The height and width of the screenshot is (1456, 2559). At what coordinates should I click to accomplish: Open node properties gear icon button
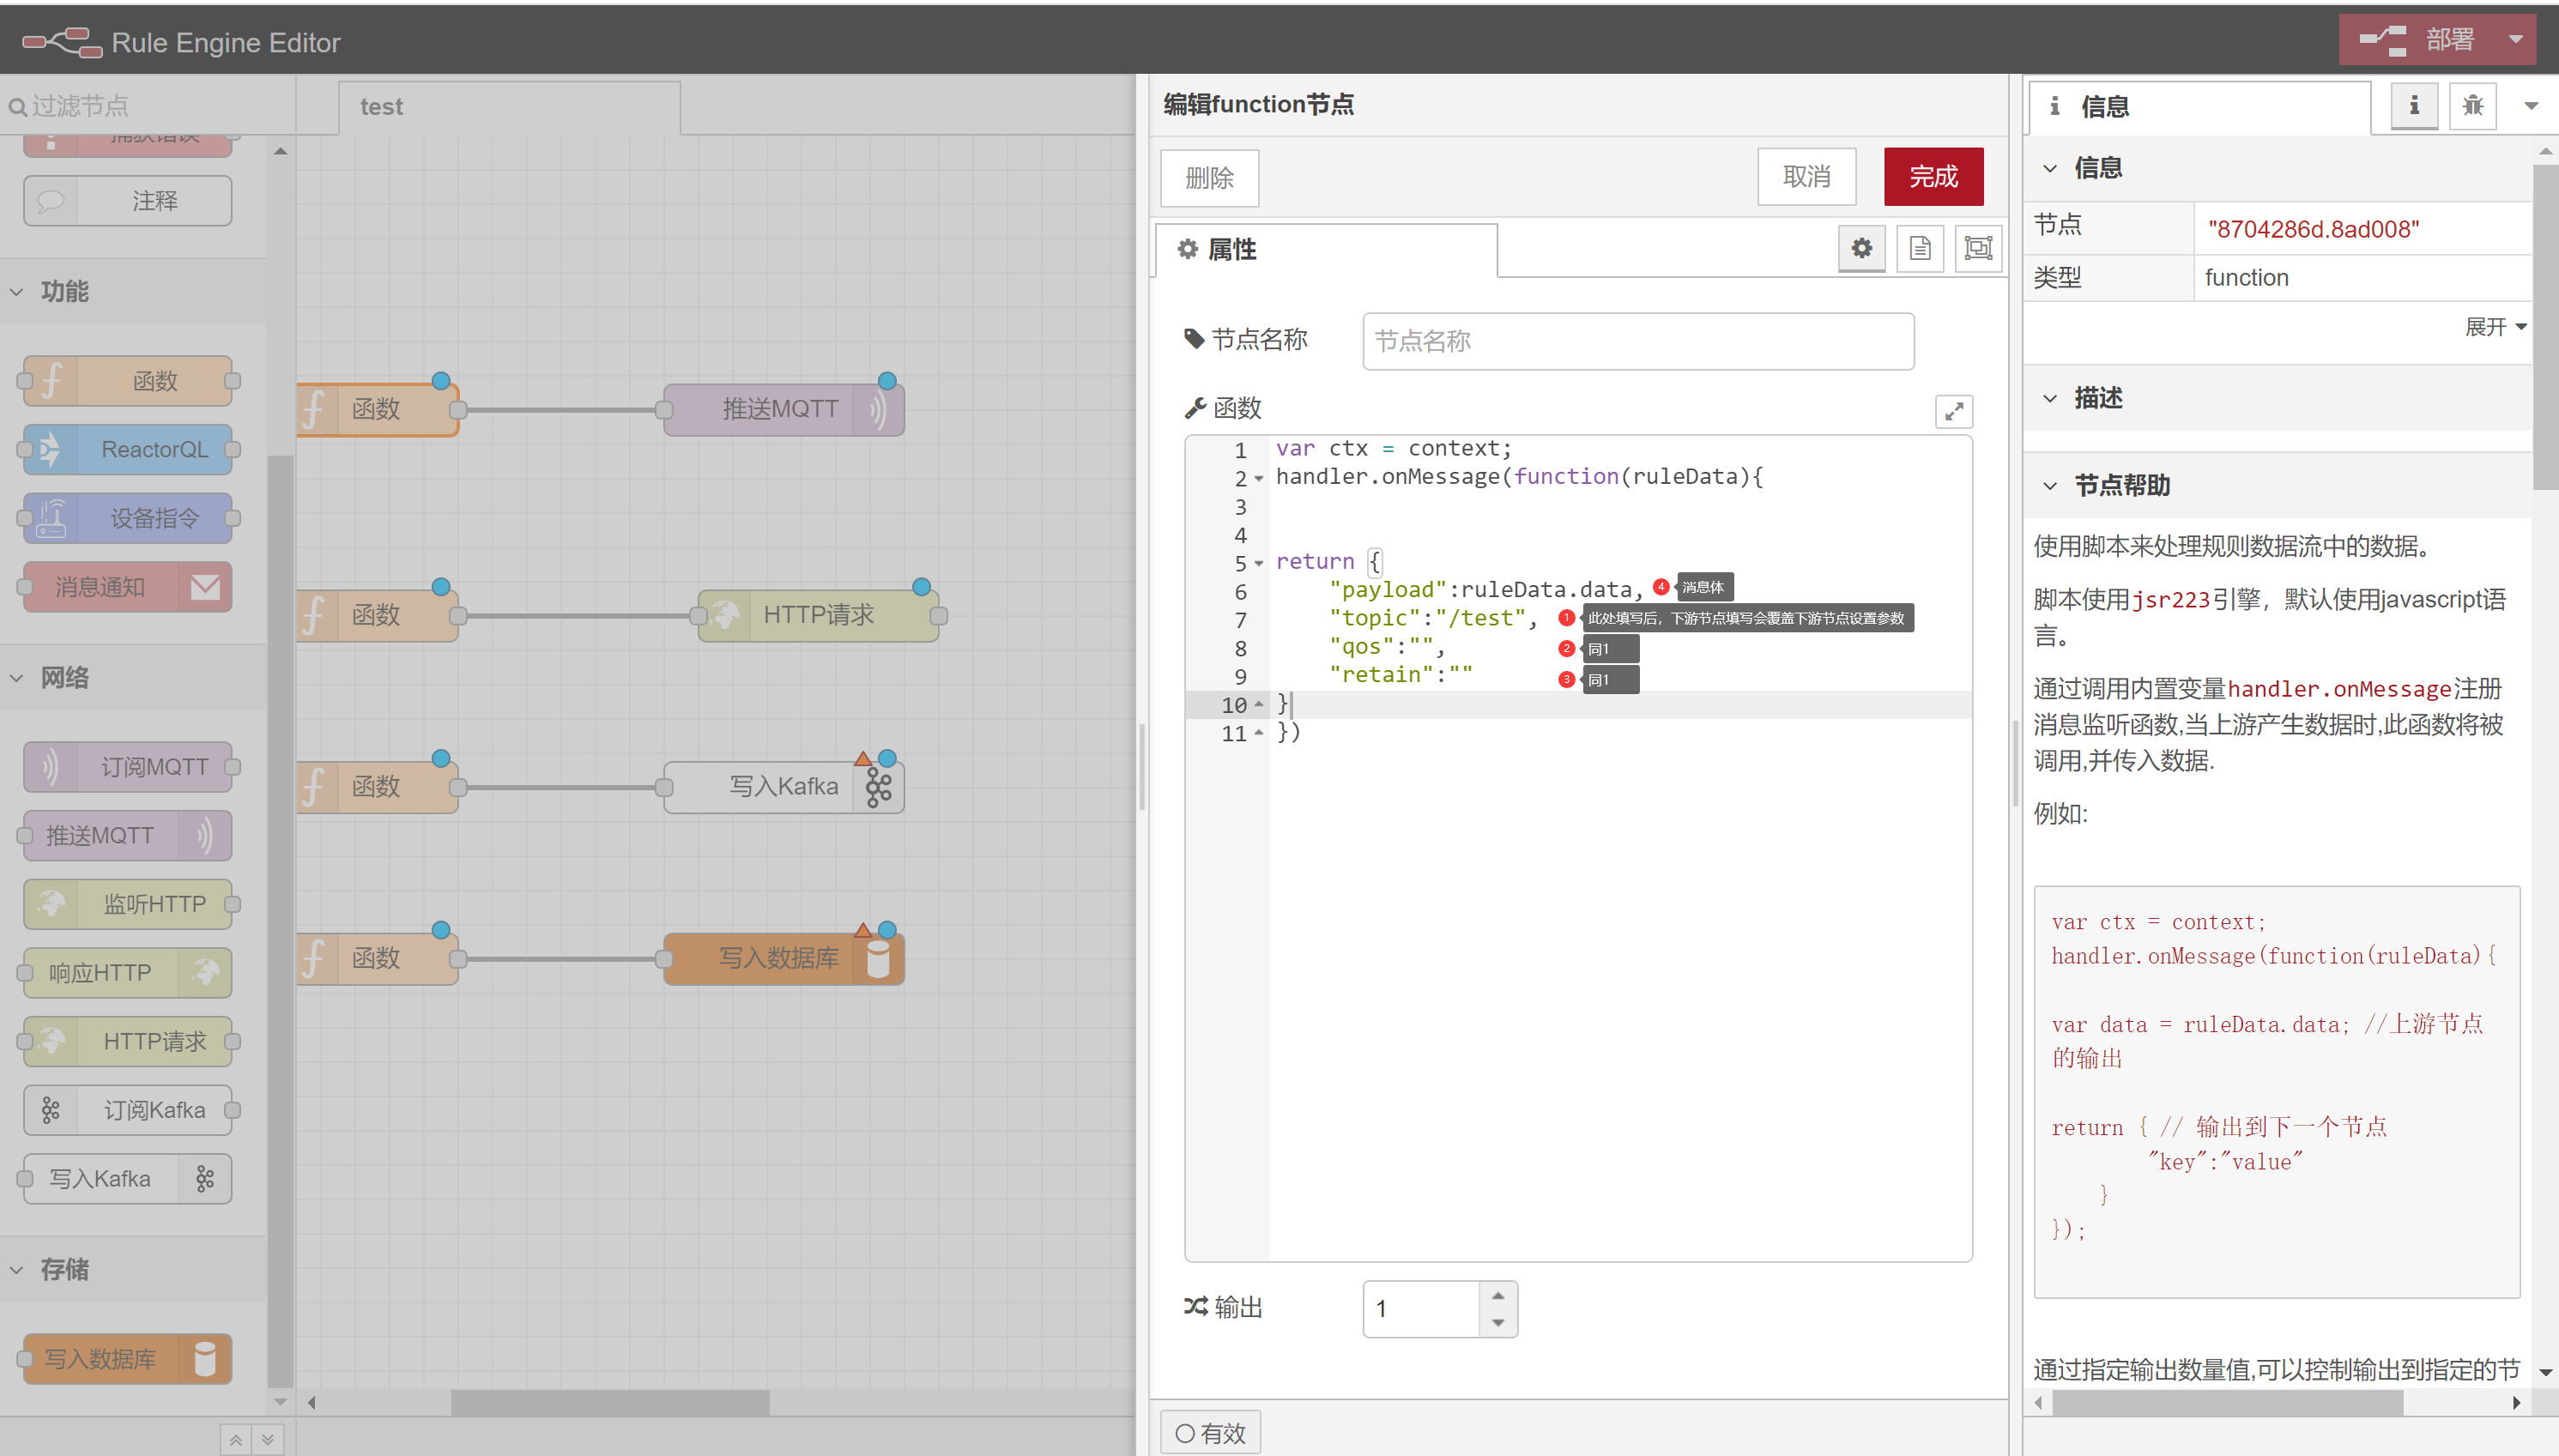coord(1861,248)
